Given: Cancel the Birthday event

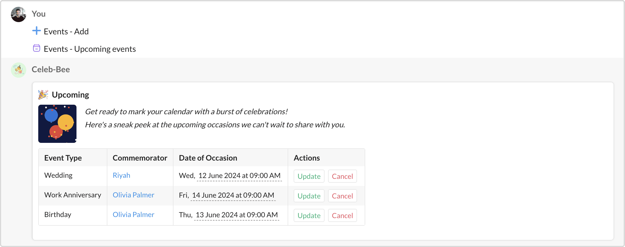Looking at the screenshot, I should [342, 216].
